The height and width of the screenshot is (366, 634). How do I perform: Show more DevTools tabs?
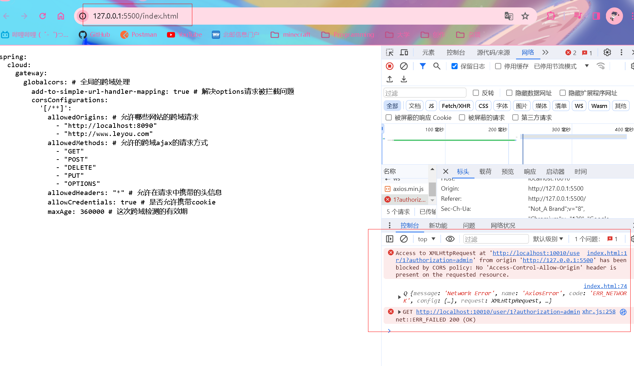(545, 53)
